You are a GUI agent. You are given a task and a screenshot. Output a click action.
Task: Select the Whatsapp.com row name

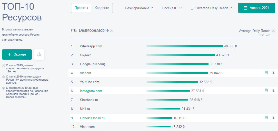[91, 46]
